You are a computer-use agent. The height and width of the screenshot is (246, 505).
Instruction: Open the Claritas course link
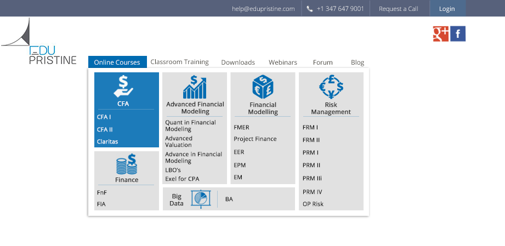click(107, 142)
